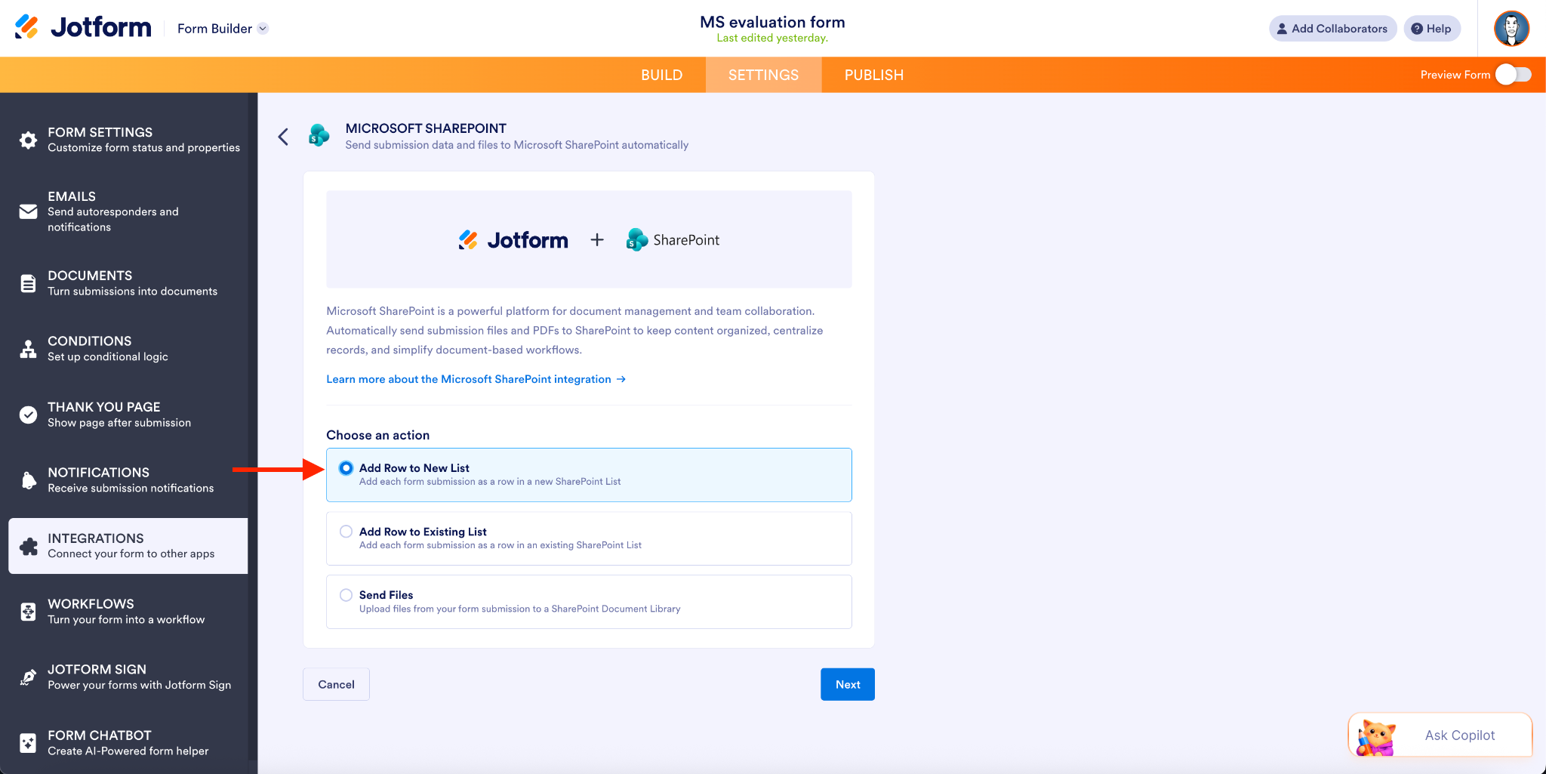Select the Jotform Sign pen icon
This screenshot has height=774, width=1546.
27,677
